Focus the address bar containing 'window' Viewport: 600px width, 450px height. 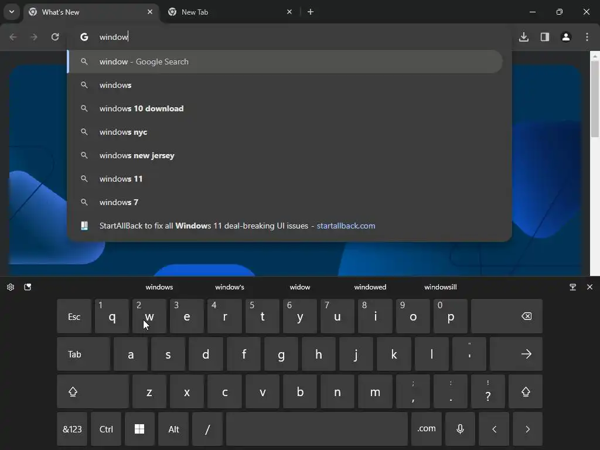click(x=289, y=37)
